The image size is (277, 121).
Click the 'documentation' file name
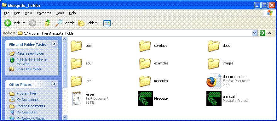point(234,77)
